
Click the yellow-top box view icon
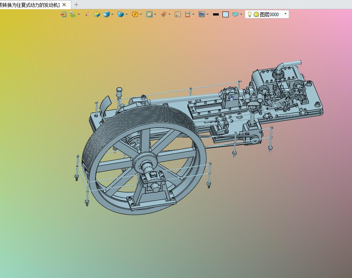coord(97,15)
